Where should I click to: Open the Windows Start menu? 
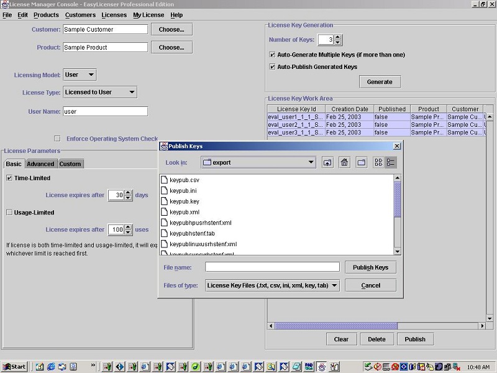14,367
